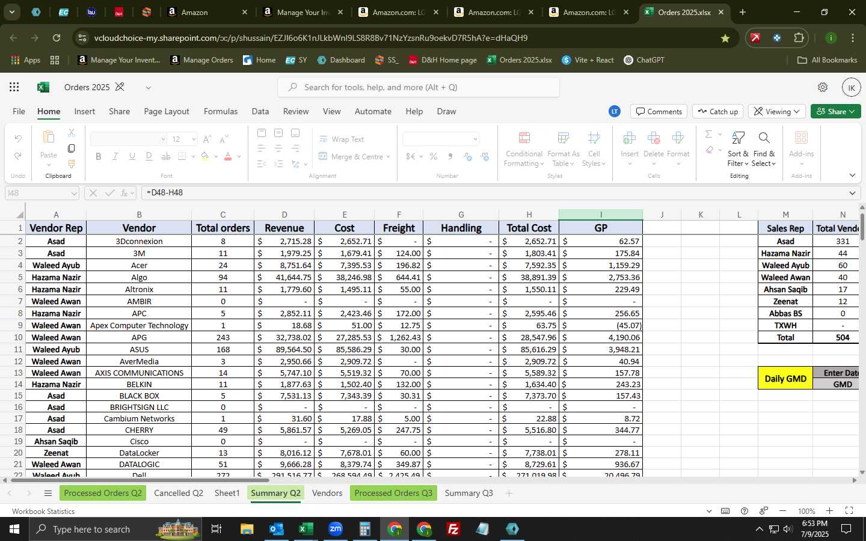Click Workbook Statistics in status bar

pyautogui.click(x=43, y=511)
